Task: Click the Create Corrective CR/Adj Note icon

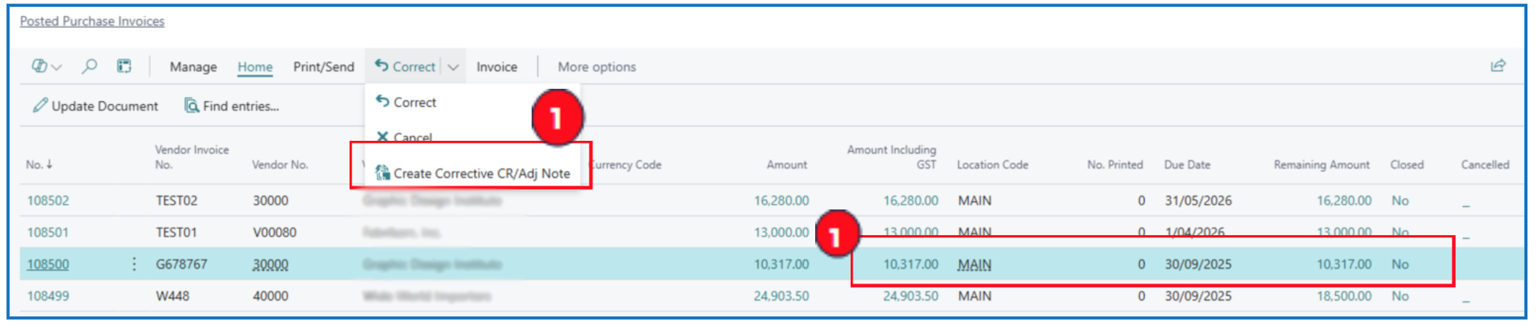Action: point(382,173)
